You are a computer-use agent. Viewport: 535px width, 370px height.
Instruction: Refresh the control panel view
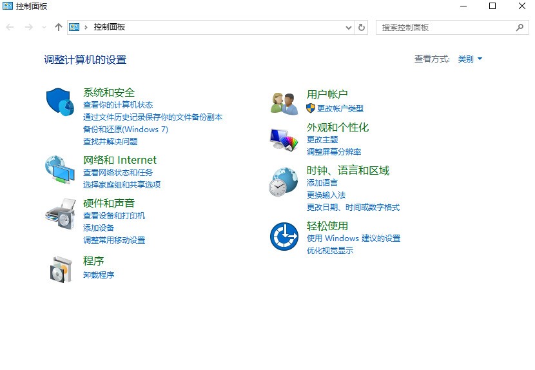click(362, 27)
